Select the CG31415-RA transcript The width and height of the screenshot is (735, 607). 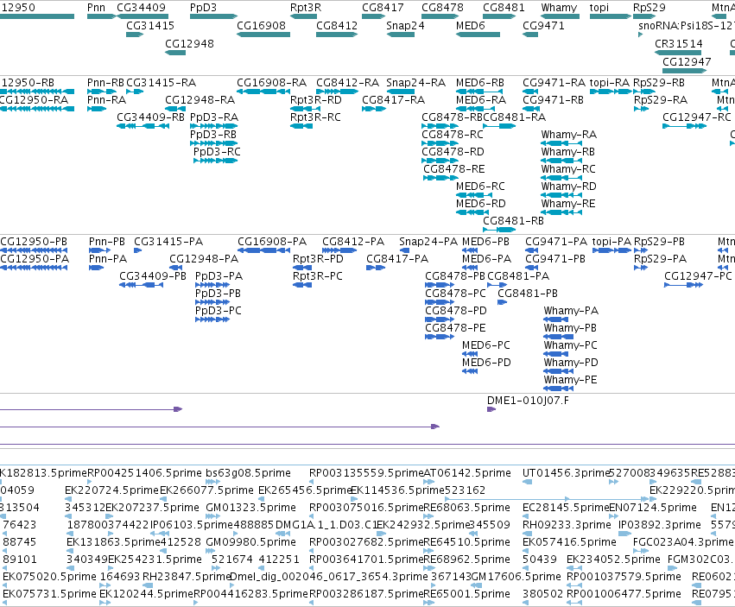click(x=135, y=92)
